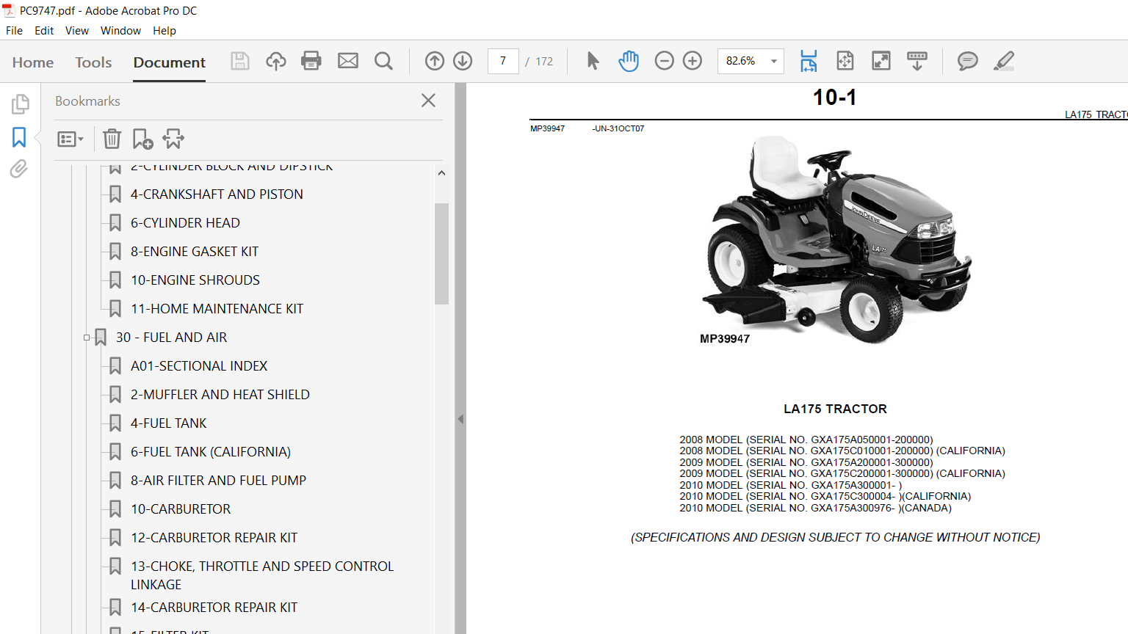1128x634 pixels.
Task: Open the zoom level dropdown
Action: coord(773,61)
